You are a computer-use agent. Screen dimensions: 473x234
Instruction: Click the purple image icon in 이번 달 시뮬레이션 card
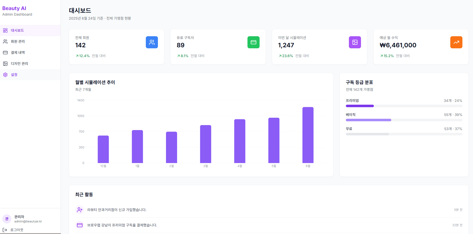[x=355, y=42]
